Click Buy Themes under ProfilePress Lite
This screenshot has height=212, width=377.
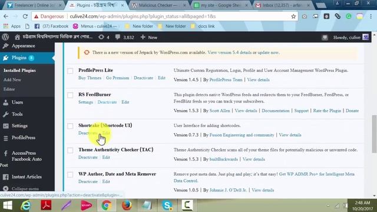pyautogui.click(x=90, y=78)
